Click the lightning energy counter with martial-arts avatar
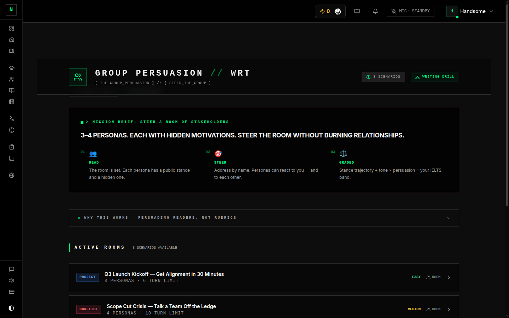The height and width of the screenshot is (318, 509). click(x=330, y=11)
